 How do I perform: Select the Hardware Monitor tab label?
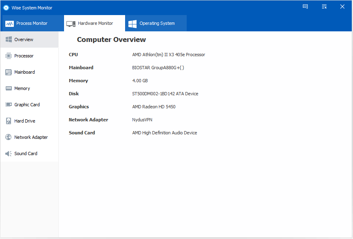[95, 23]
